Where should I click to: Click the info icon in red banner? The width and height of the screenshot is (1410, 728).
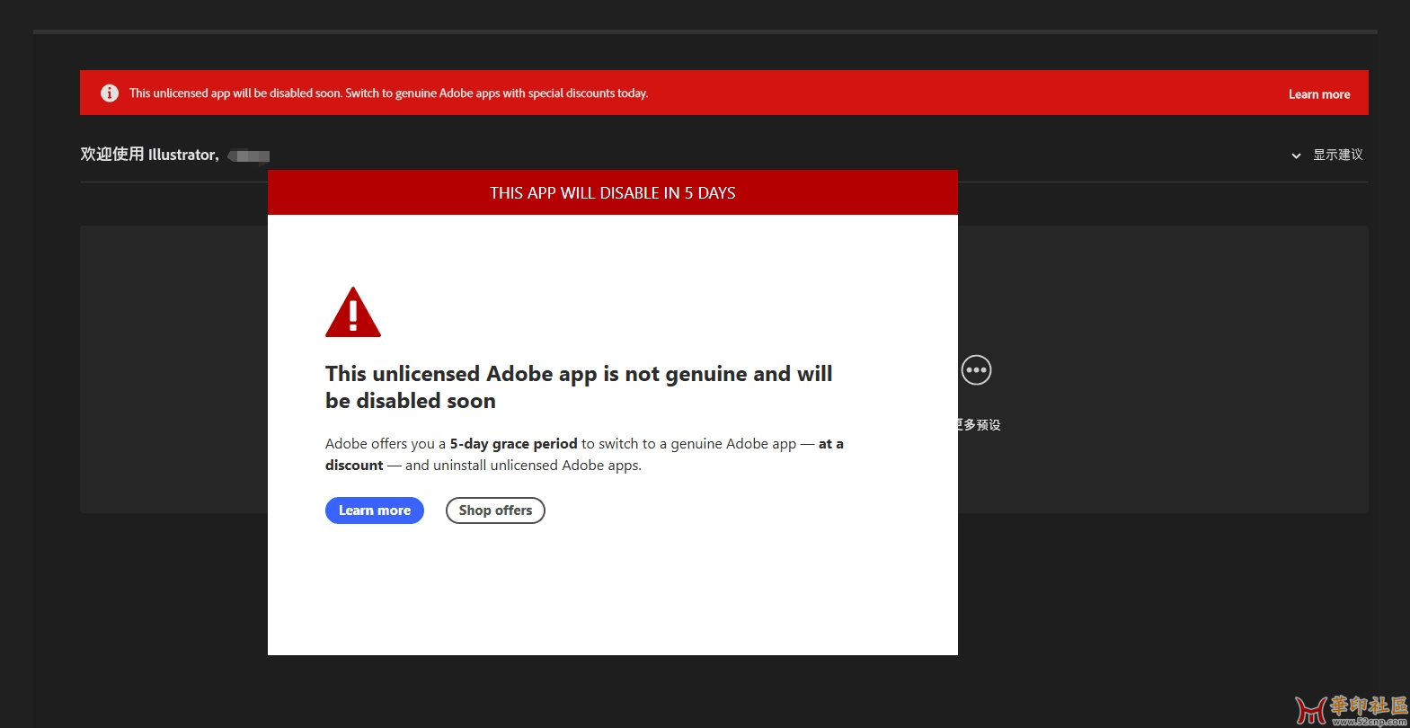(x=110, y=93)
